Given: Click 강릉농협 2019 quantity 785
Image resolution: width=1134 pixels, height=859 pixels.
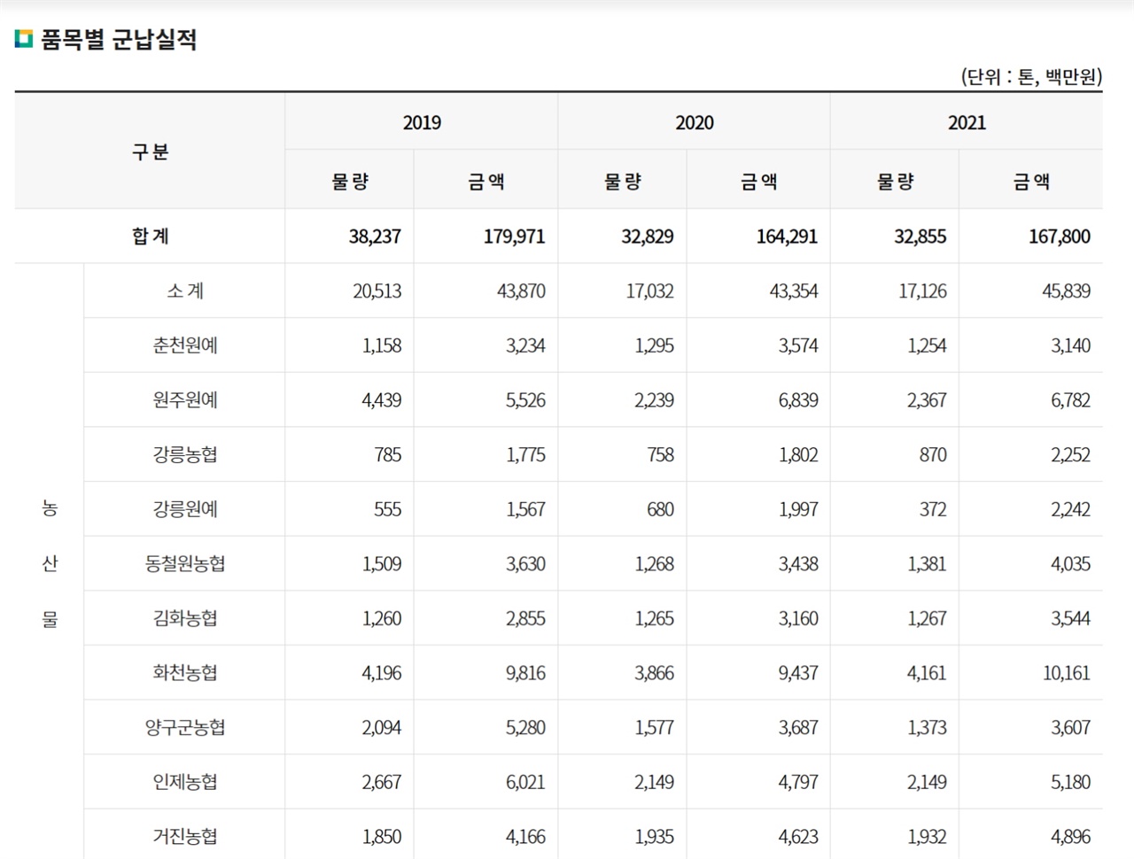Looking at the screenshot, I should point(388,455).
